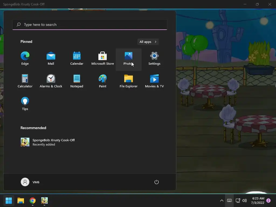Viewport: 276px width, 207px height.
Task: Restore the SpongeBob game window size
Action: [x=257, y=4]
